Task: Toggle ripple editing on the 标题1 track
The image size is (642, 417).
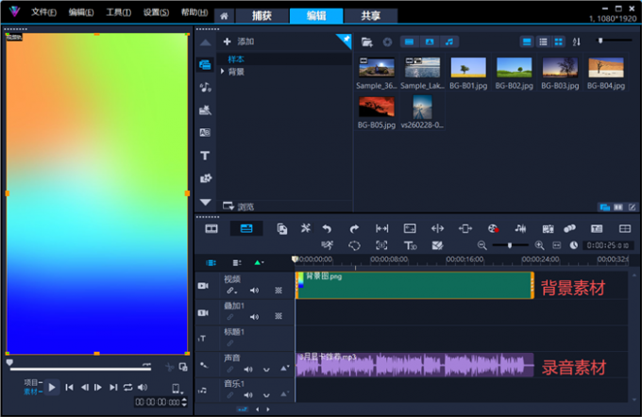Action: coord(230,342)
